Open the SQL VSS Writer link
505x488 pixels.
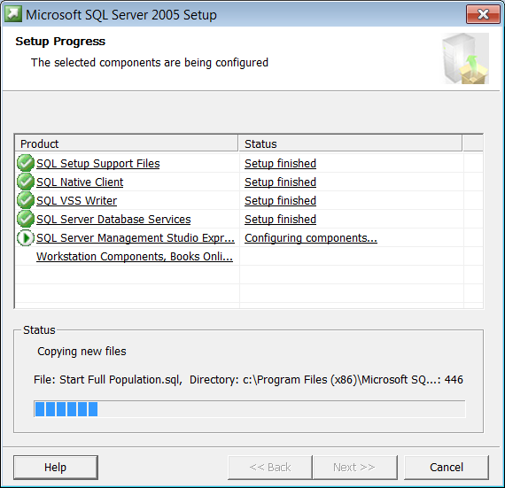pos(76,201)
